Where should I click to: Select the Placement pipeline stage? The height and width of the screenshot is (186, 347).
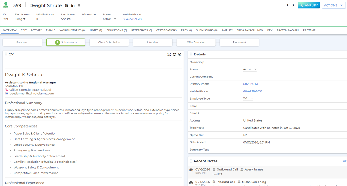pyautogui.click(x=239, y=42)
